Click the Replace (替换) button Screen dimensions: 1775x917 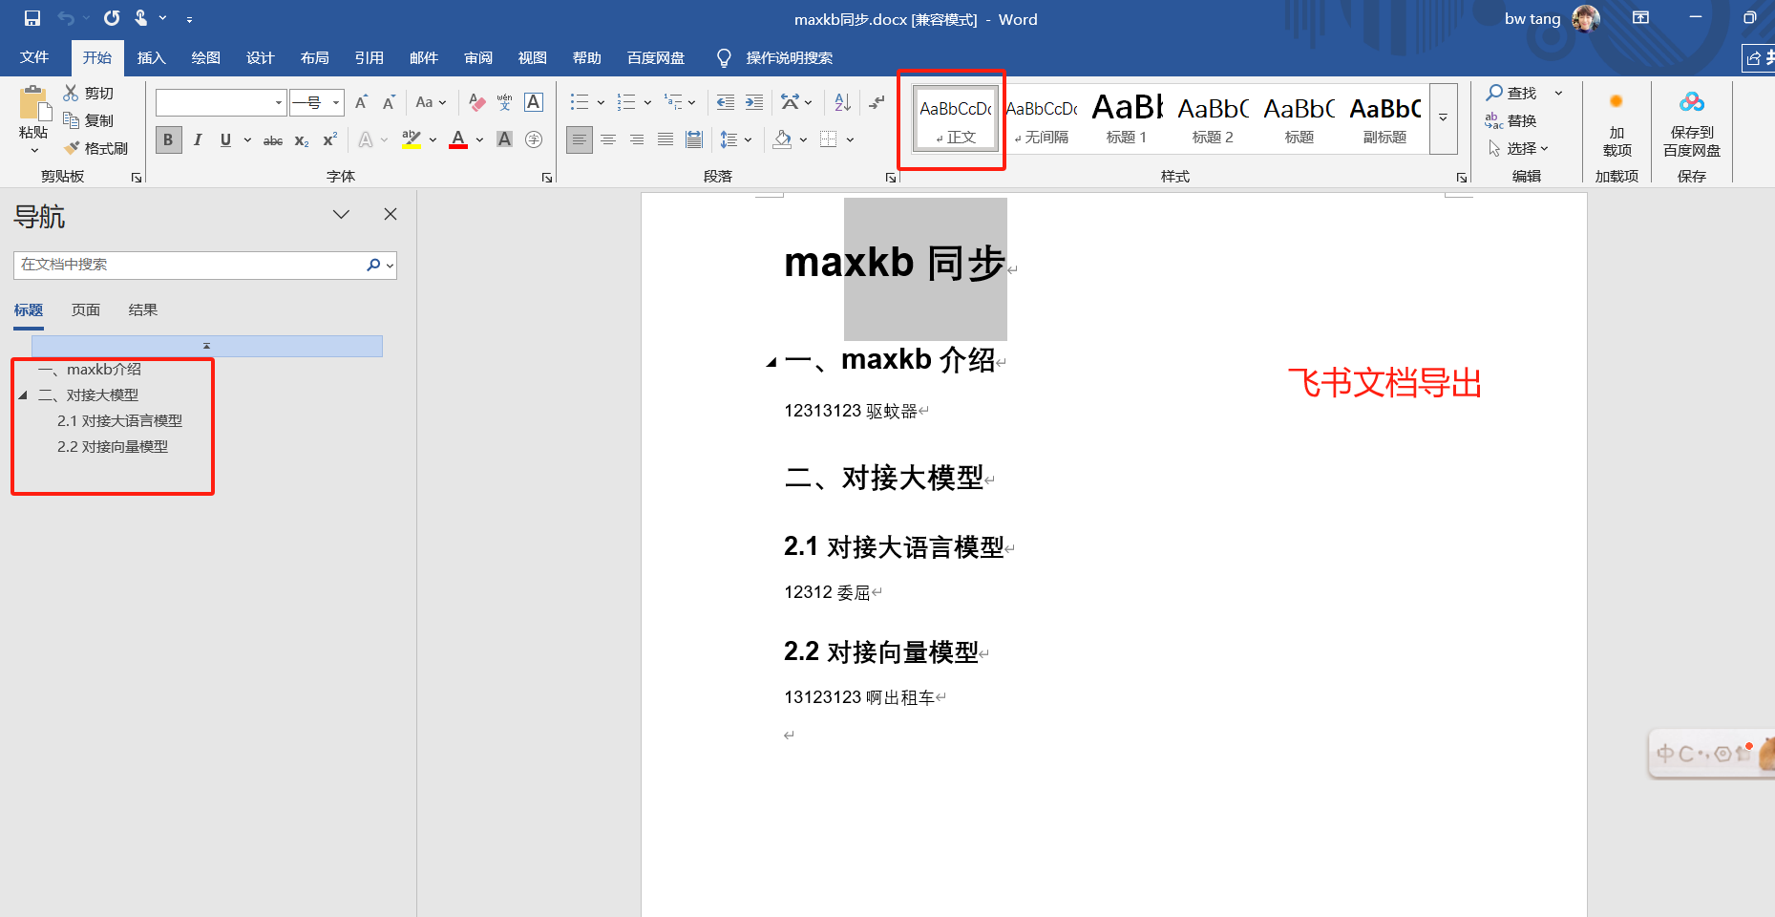click(1511, 120)
